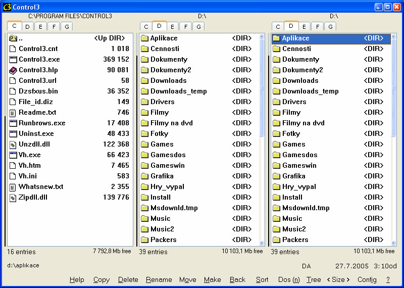Click right panel scrollbar down arrow
This screenshot has height=288, width=404.
tap(393, 243)
